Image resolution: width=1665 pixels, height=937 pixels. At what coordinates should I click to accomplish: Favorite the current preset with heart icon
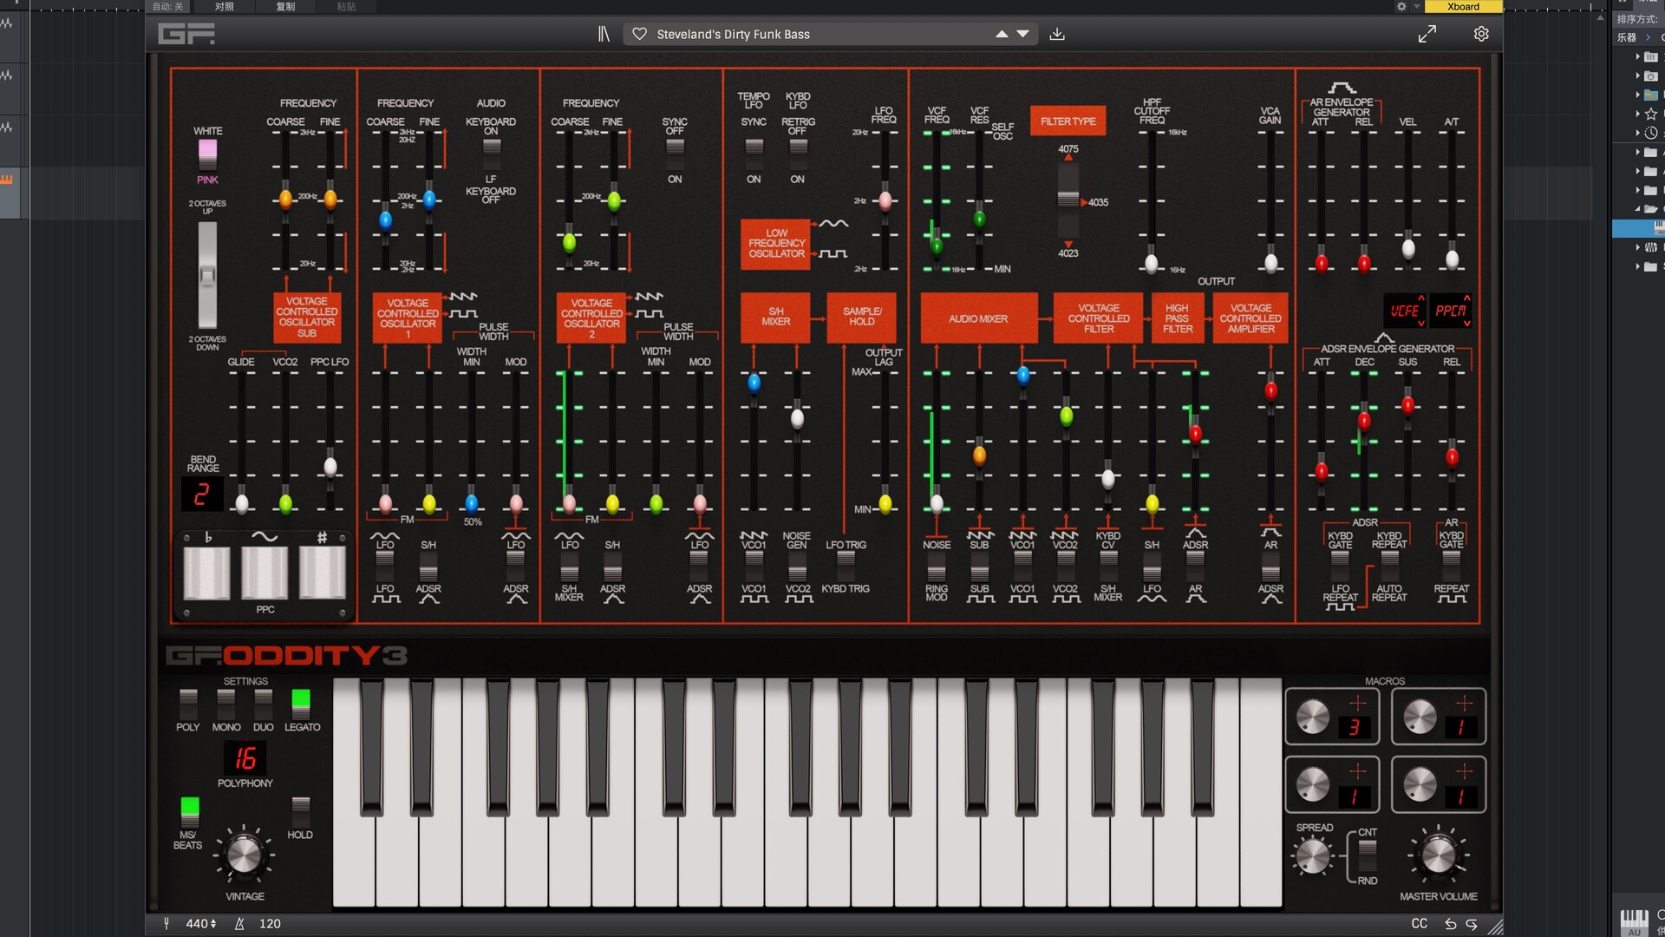[x=639, y=34]
